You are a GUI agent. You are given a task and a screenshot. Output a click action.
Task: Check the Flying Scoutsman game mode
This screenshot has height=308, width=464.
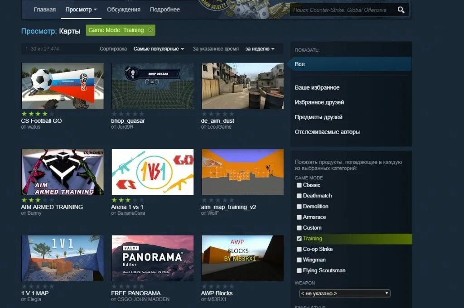coord(299,270)
